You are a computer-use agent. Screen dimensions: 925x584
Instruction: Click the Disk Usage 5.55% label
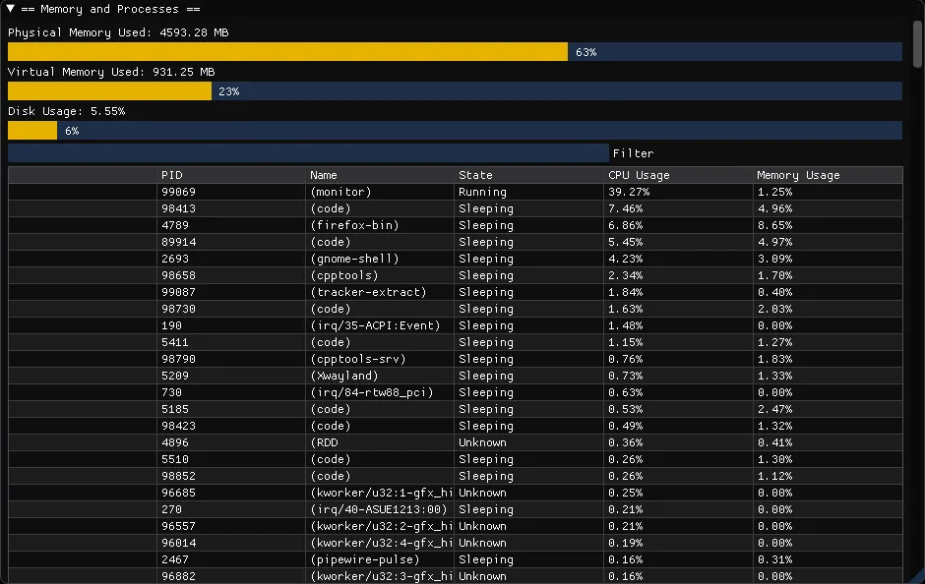[67, 111]
